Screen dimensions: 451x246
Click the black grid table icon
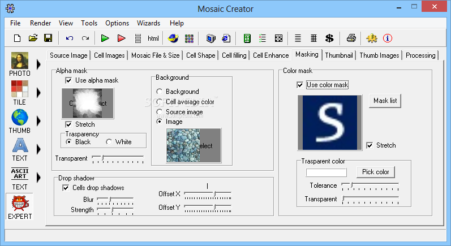click(x=313, y=38)
